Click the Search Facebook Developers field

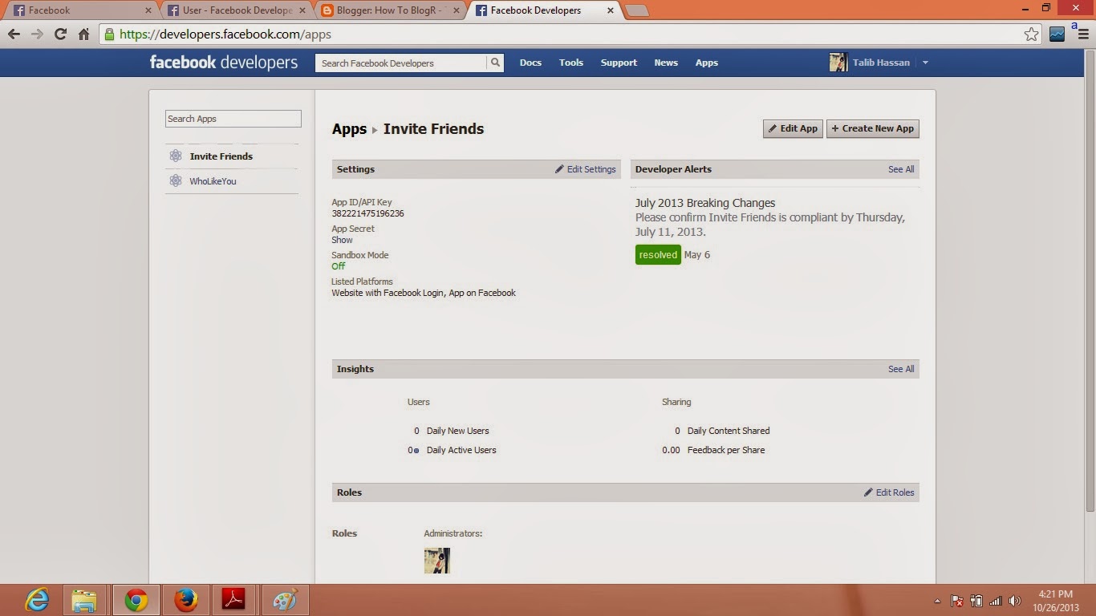[401, 63]
